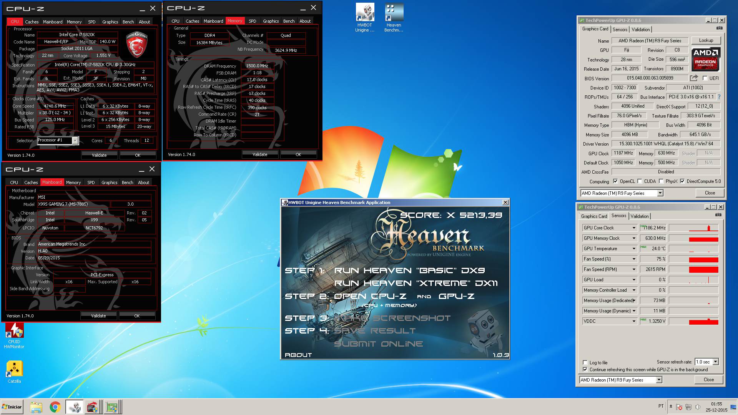Image resolution: width=738 pixels, height=415 pixels.
Task: Click the MAX indicator next to GPU Core Clock reading
Action: click(643, 226)
